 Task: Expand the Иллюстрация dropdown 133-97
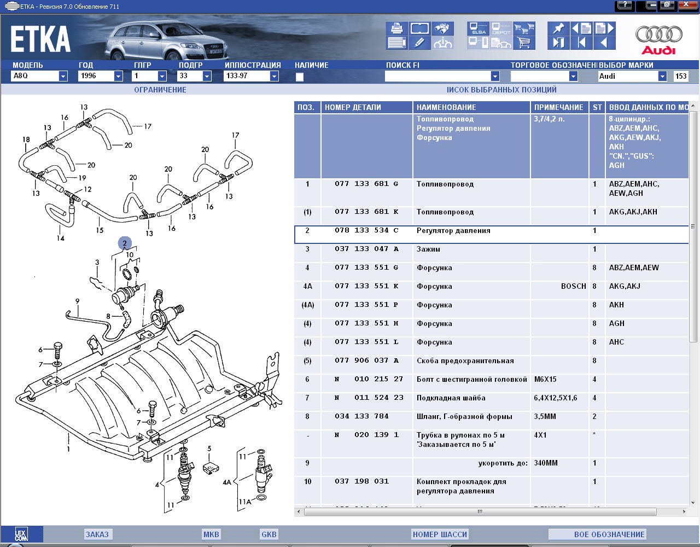click(274, 77)
